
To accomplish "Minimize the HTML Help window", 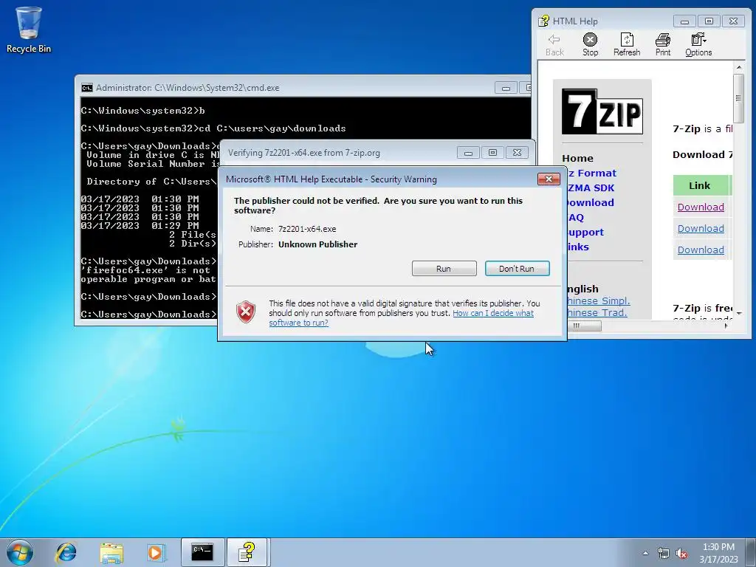I will [684, 21].
